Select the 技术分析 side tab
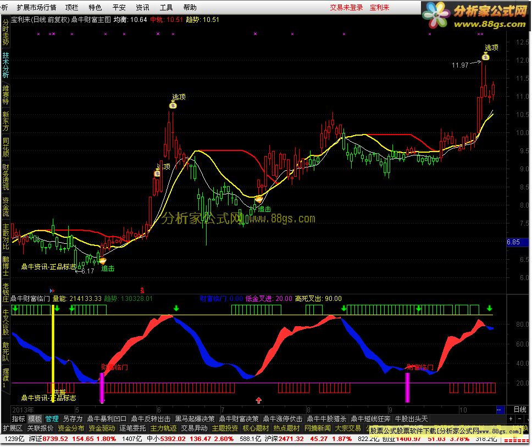Image resolution: width=532 pixels, height=447 pixels. (x=5, y=65)
